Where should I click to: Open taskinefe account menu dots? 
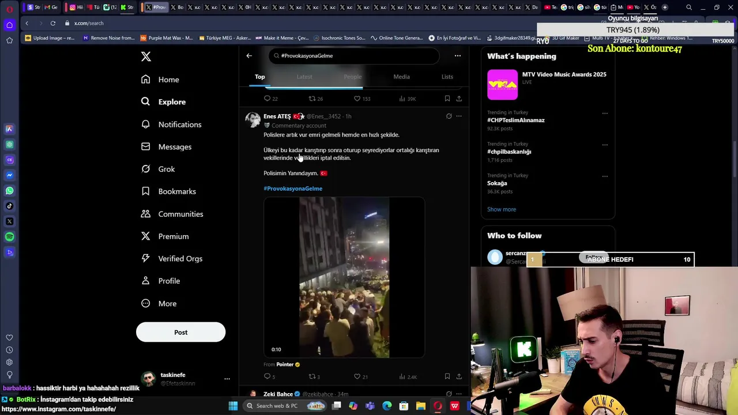[x=227, y=379]
